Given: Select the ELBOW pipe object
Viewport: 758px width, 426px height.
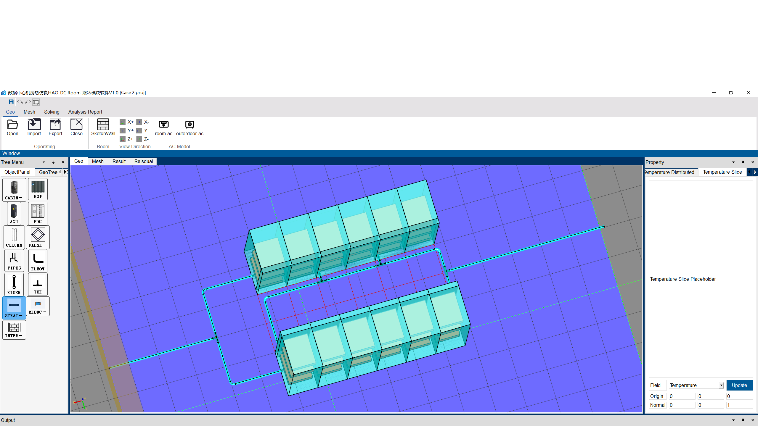Looking at the screenshot, I should (38, 261).
